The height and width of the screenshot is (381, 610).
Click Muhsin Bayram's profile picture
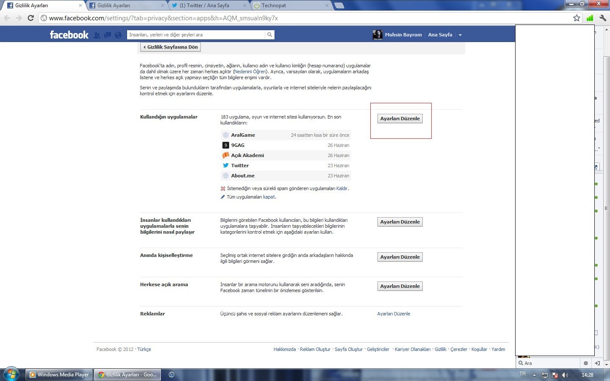click(x=377, y=35)
